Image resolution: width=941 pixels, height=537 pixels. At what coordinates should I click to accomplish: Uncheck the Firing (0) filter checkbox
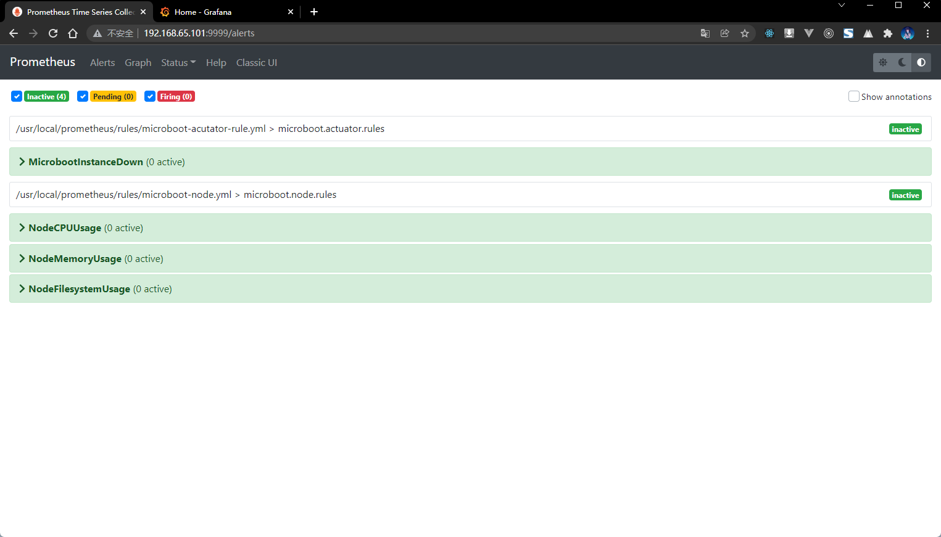[149, 96]
